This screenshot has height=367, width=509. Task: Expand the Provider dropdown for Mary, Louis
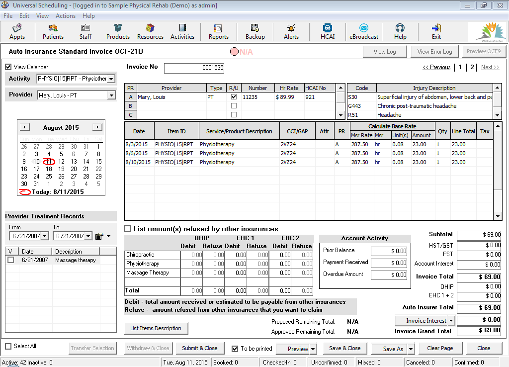point(111,95)
